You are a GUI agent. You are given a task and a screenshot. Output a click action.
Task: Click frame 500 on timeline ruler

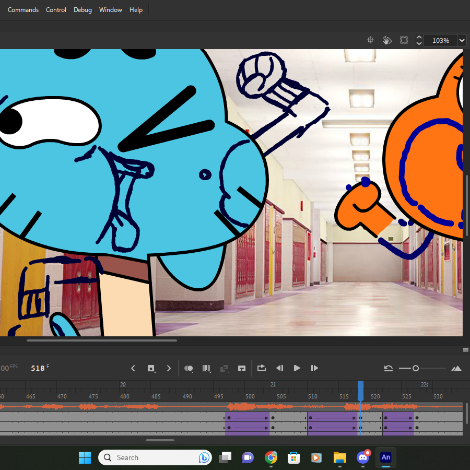tap(250, 396)
